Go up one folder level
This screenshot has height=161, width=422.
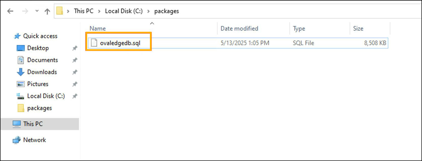(x=47, y=11)
